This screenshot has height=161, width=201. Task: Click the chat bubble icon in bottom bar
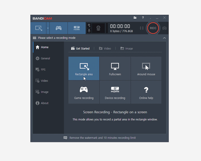tap(65, 138)
